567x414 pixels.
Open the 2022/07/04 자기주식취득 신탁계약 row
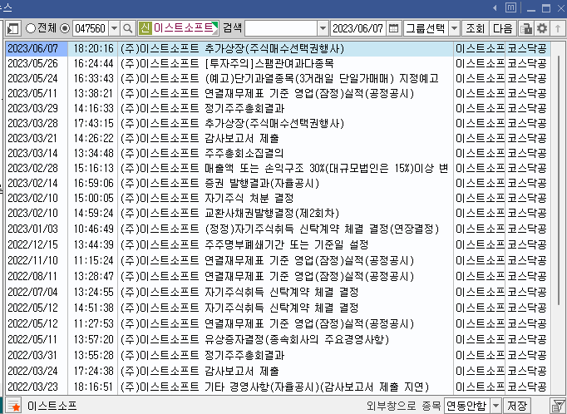tap(278, 292)
